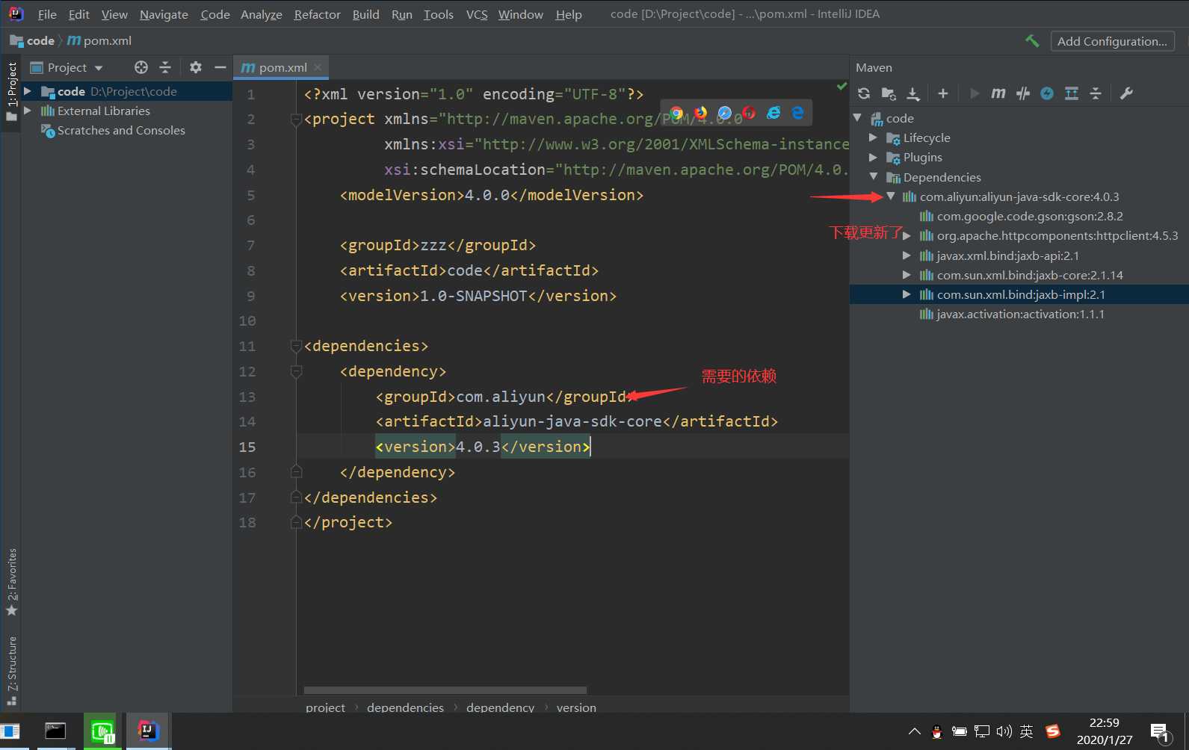Click the Run Maven Build play icon
The image size is (1189, 750).
[x=975, y=93]
